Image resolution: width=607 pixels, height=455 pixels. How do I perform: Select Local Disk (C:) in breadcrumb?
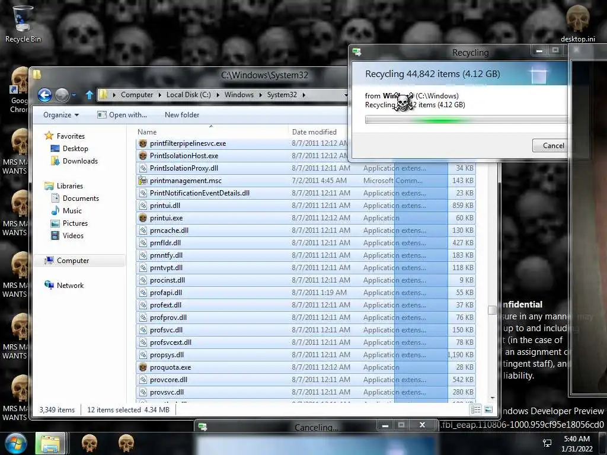189,95
